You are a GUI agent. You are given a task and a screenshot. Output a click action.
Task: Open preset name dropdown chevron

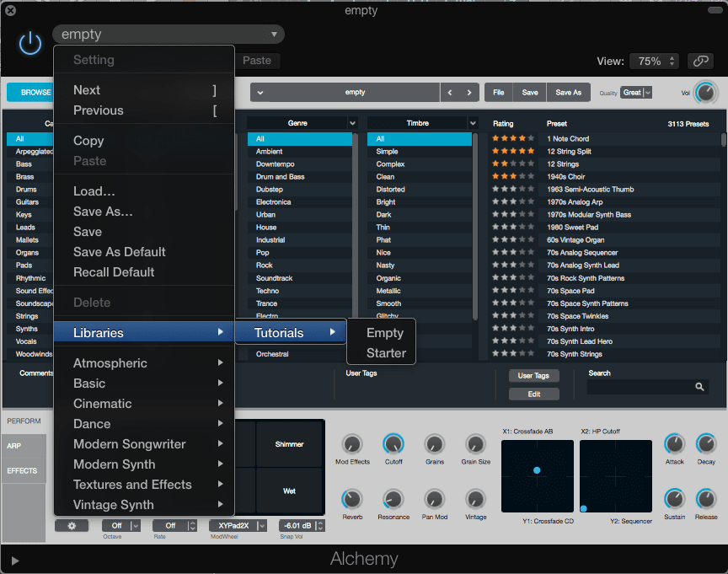click(260, 93)
